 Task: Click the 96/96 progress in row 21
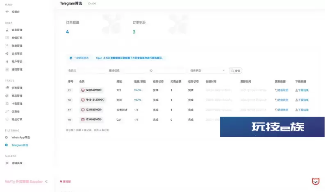point(138,90)
